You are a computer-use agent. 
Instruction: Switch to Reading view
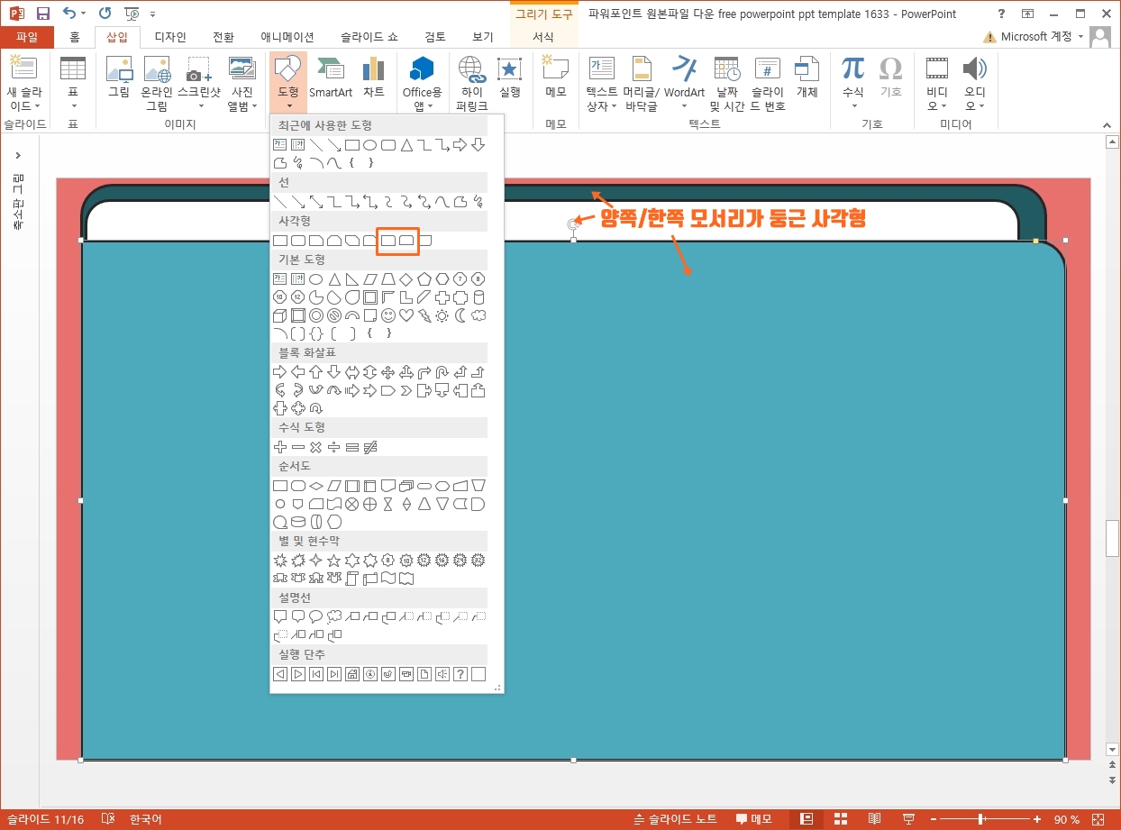(x=874, y=819)
